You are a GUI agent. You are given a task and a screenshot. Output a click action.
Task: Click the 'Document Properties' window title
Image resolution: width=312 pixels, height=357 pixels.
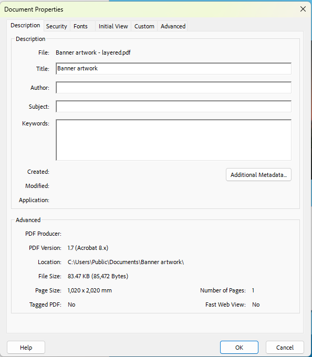tap(34, 9)
